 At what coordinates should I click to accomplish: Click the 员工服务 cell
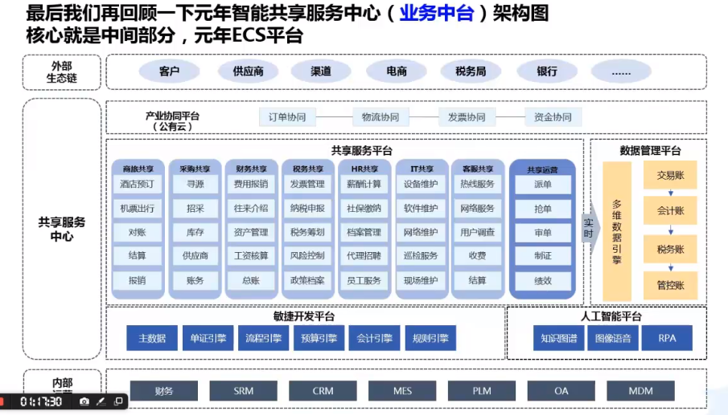coord(364,280)
